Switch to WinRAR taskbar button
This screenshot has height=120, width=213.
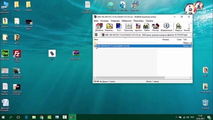[x=73, y=117]
